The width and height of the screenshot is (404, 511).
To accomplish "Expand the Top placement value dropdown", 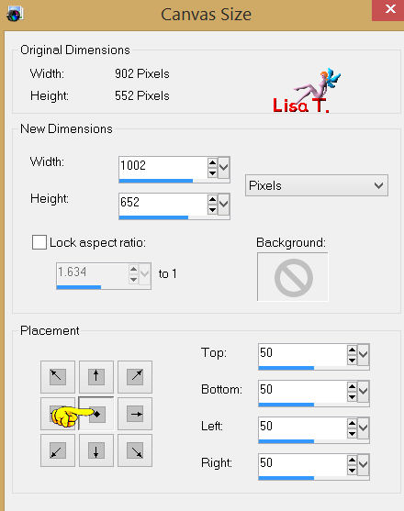I will click(364, 354).
